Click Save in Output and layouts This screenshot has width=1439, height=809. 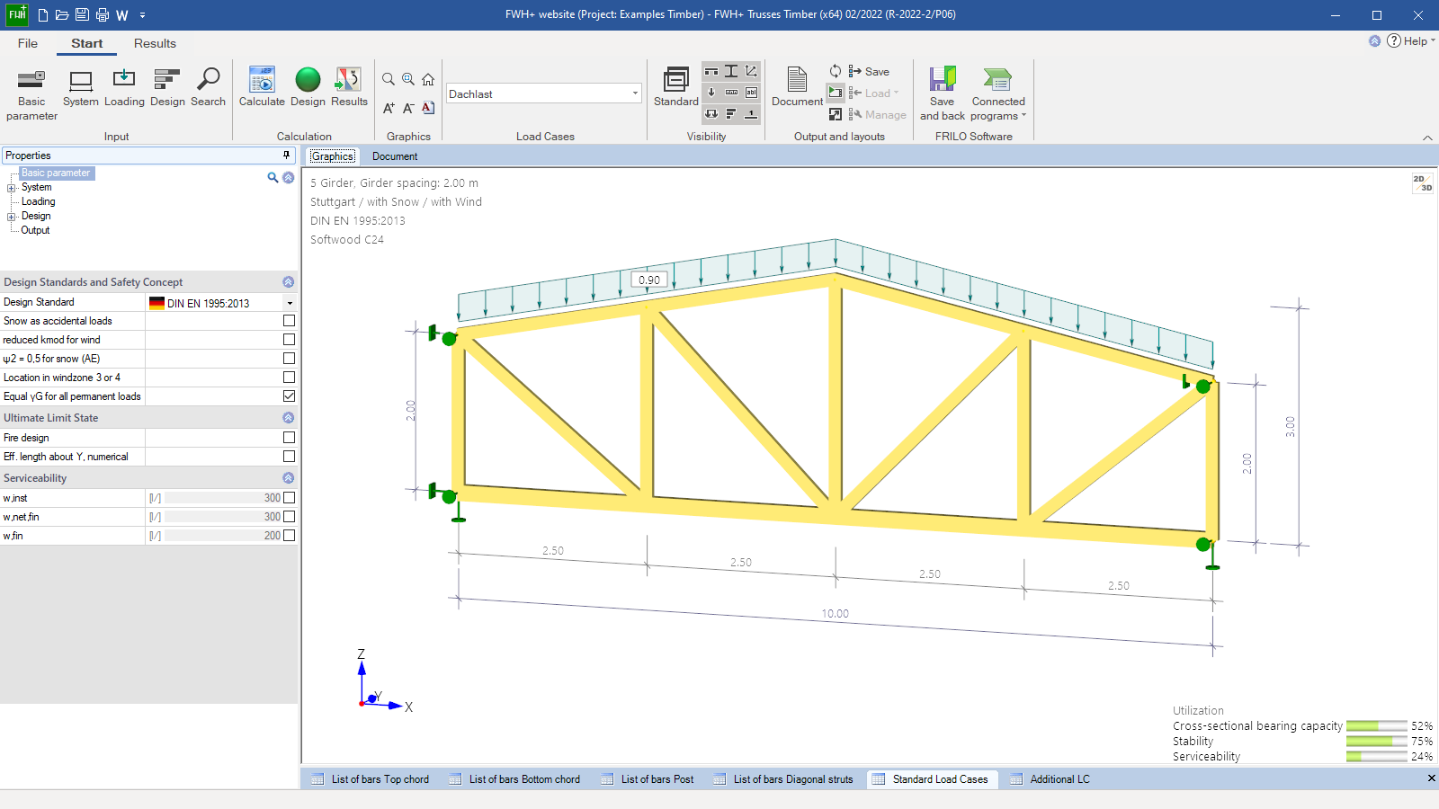point(869,72)
